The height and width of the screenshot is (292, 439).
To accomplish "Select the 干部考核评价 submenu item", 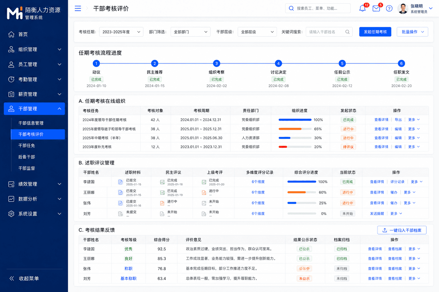I will click(x=38, y=134).
